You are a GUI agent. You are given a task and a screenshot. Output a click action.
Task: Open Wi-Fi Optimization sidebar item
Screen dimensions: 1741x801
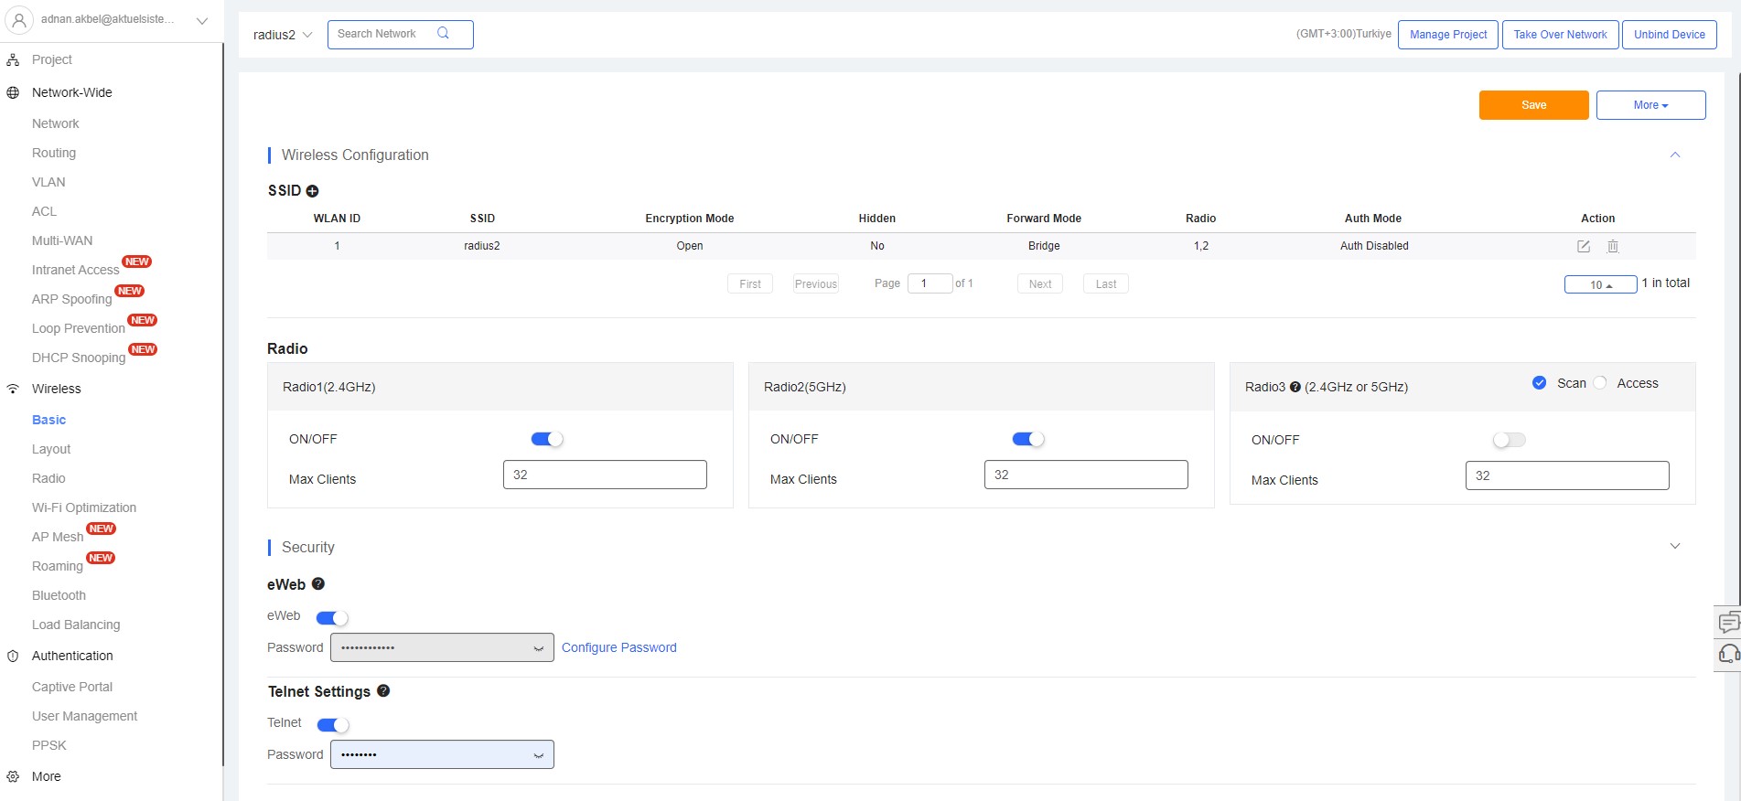tap(84, 507)
